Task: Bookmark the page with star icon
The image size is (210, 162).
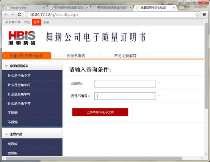Action: 197,15
